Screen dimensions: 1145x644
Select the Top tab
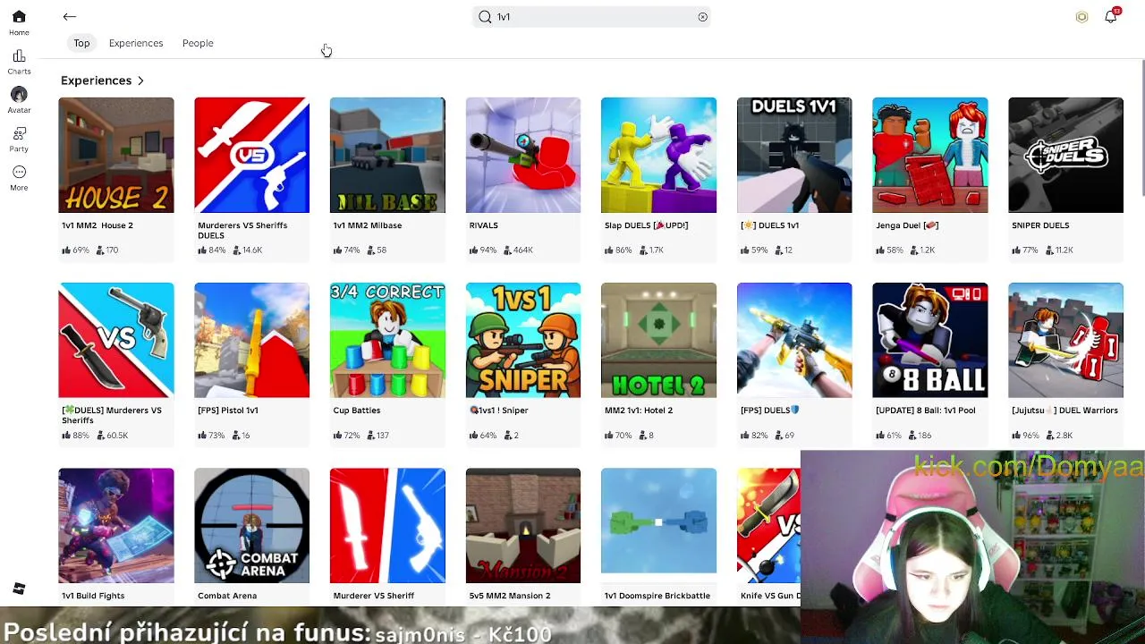click(x=81, y=43)
